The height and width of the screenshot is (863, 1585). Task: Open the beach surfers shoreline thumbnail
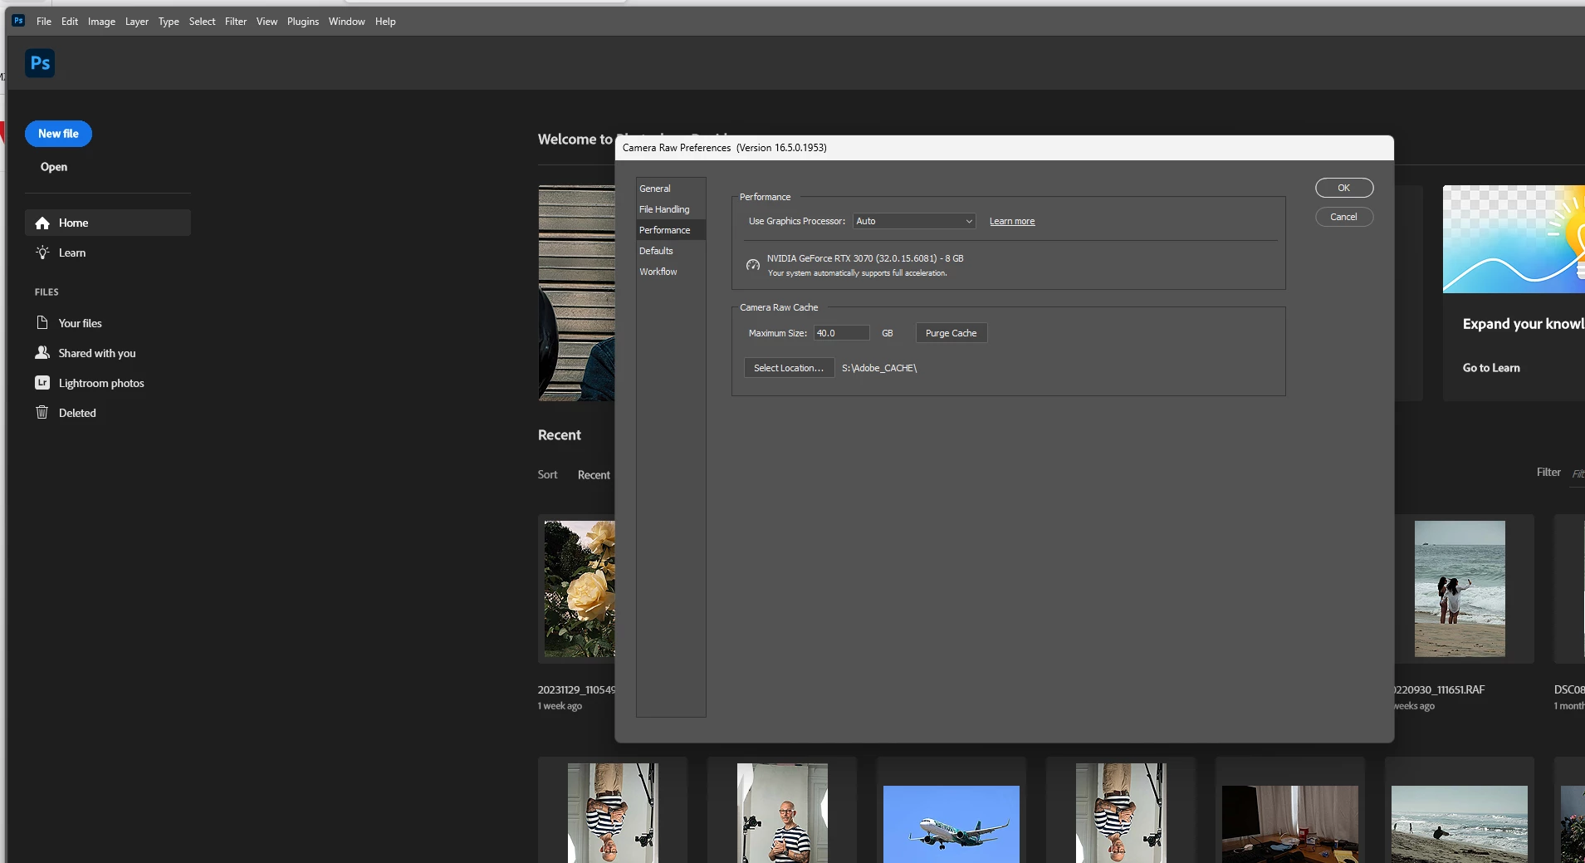pyautogui.click(x=1460, y=824)
